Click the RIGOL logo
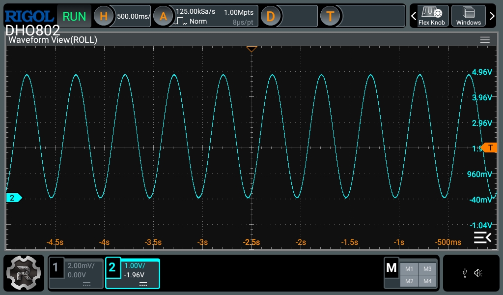Image resolution: width=503 pixels, height=295 pixels. [x=29, y=16]
